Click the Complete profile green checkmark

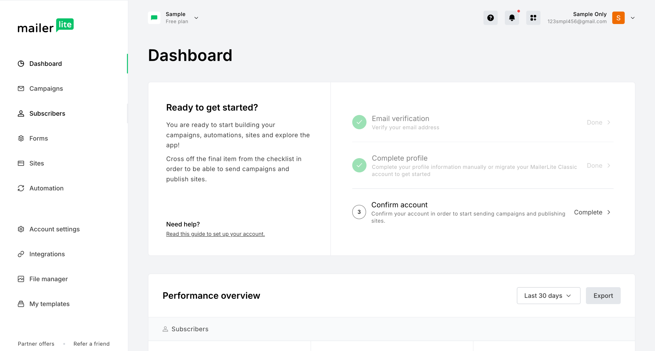click(x=359, y=165)
